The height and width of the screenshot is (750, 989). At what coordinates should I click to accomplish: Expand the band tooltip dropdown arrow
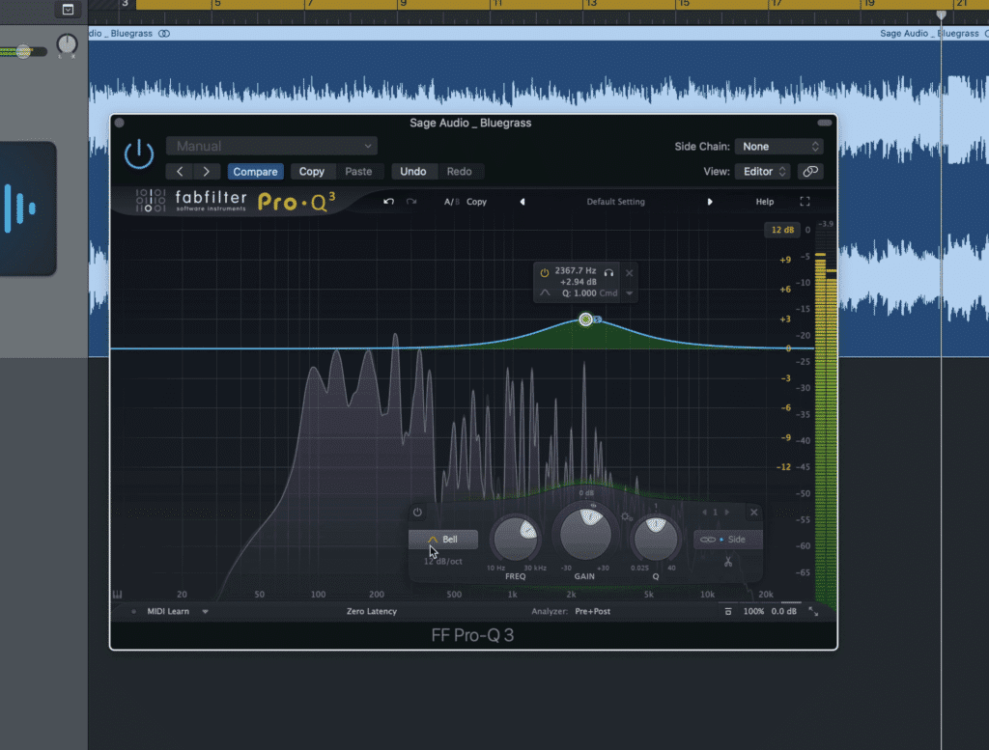point(629,293)
